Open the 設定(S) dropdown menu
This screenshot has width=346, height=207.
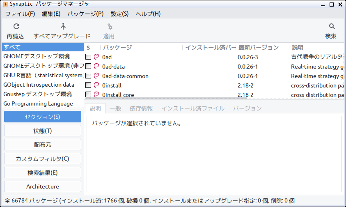[x=119, y=14]
